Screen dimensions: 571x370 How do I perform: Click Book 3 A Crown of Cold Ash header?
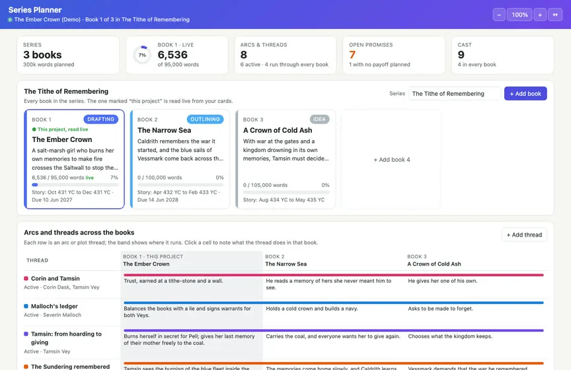(x=476, y=260)
